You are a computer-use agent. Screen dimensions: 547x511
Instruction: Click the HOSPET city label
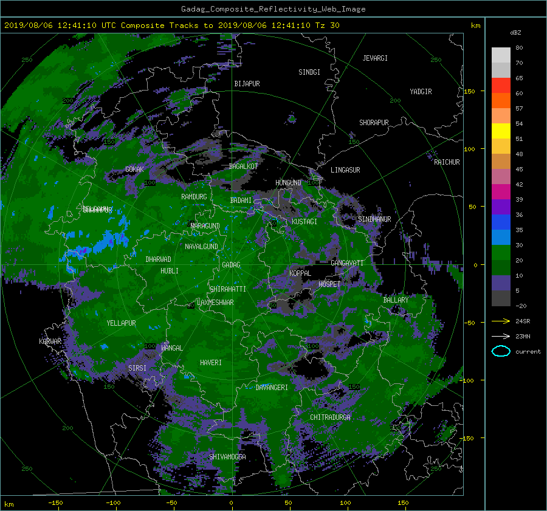click(x=329, y=284)
